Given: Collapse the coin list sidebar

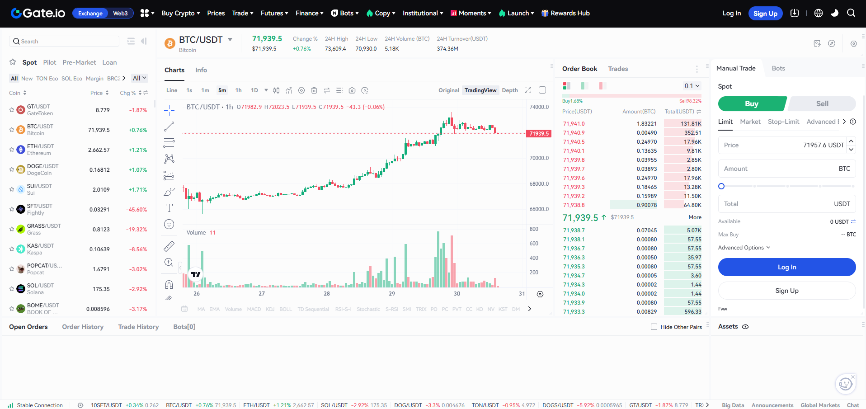Looking at the screenshot, I should [144, 41].
